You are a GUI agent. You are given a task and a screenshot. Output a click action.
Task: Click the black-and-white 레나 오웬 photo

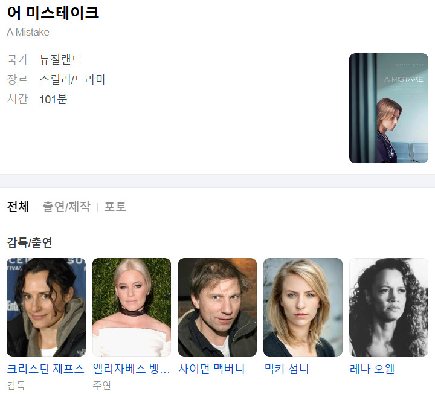(x=388, y=307)
